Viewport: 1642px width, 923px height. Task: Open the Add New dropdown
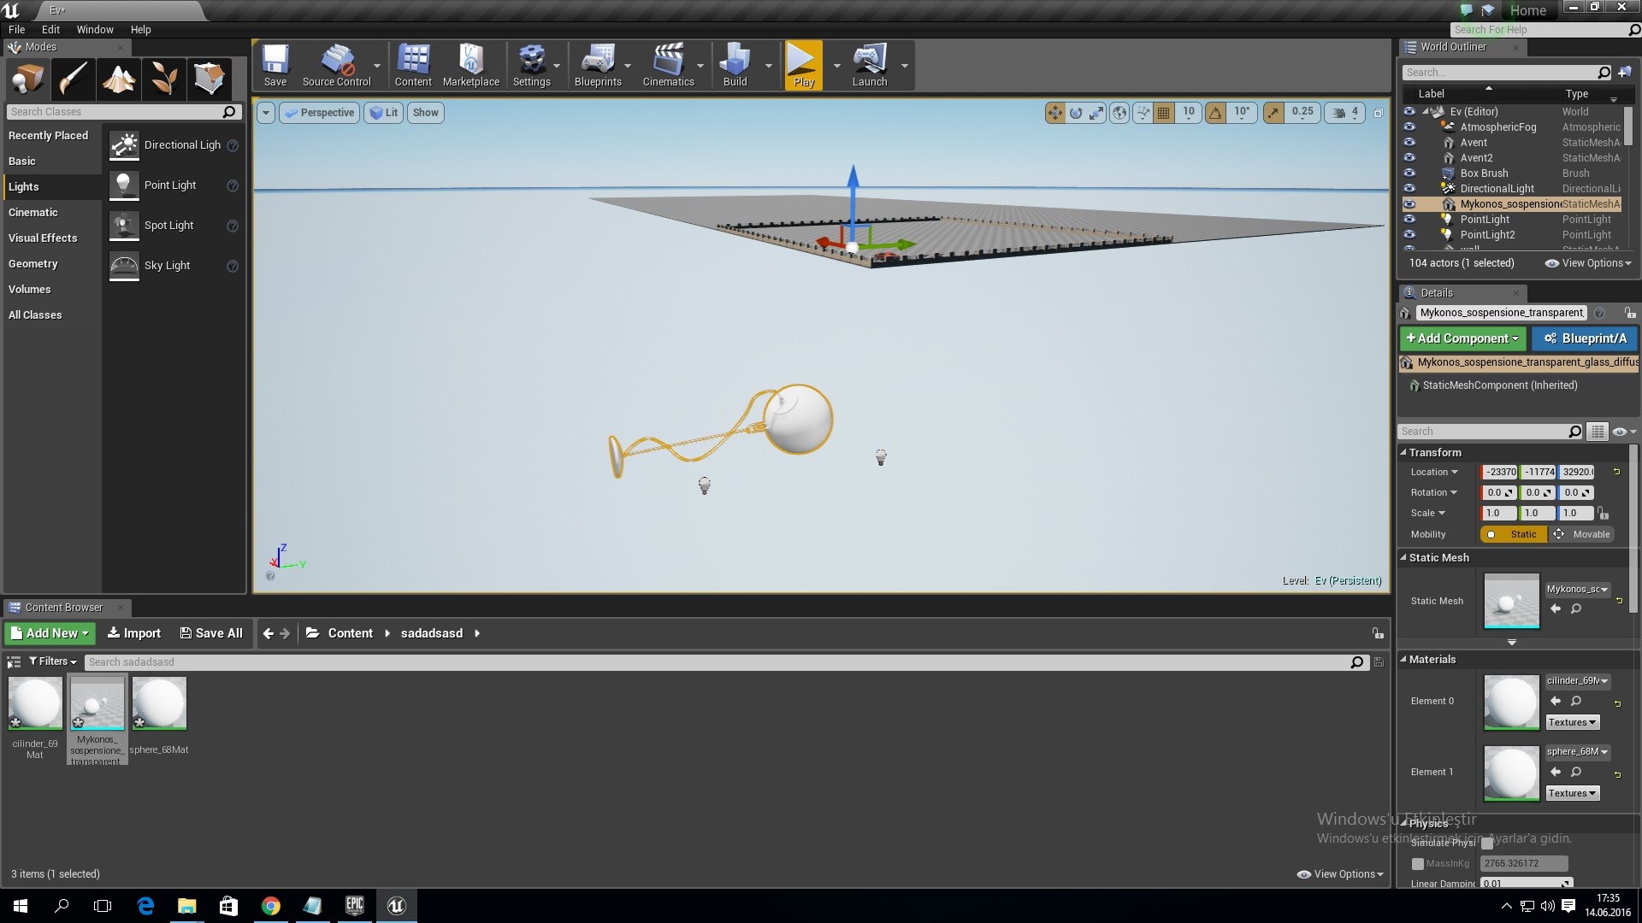pos(50,633)
